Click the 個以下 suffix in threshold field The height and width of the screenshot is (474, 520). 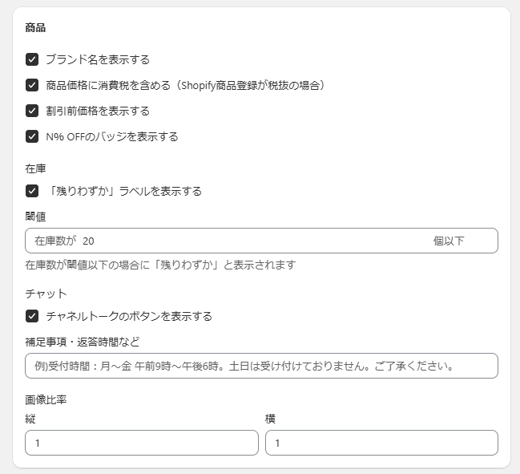pyautogui.click(x=449, y=241)
